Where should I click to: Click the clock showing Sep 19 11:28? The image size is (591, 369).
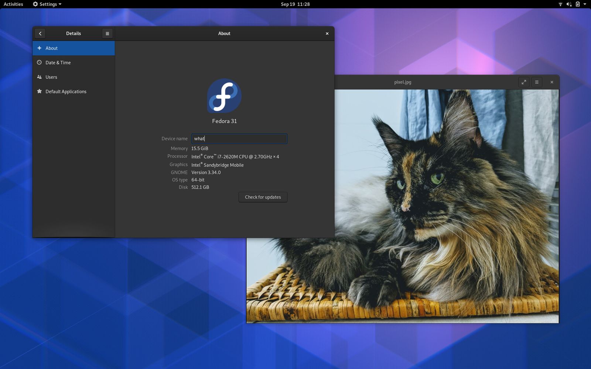(295, 4)
